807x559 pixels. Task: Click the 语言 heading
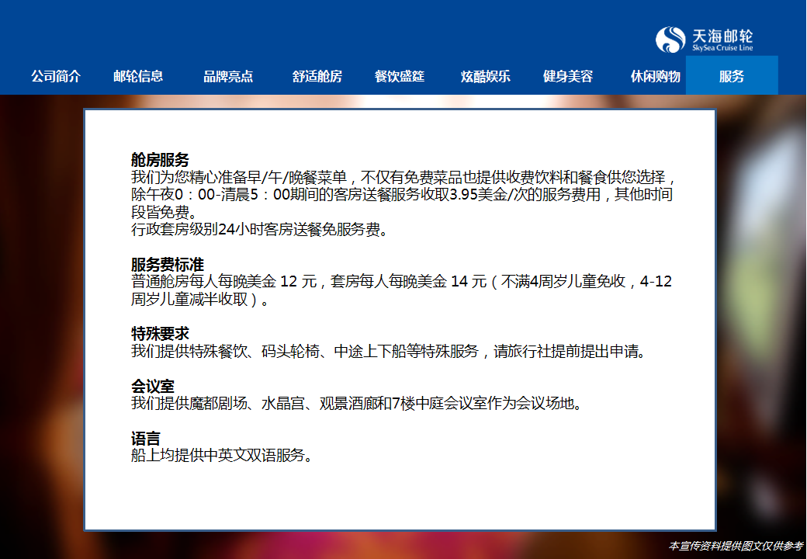coord(146,439)
